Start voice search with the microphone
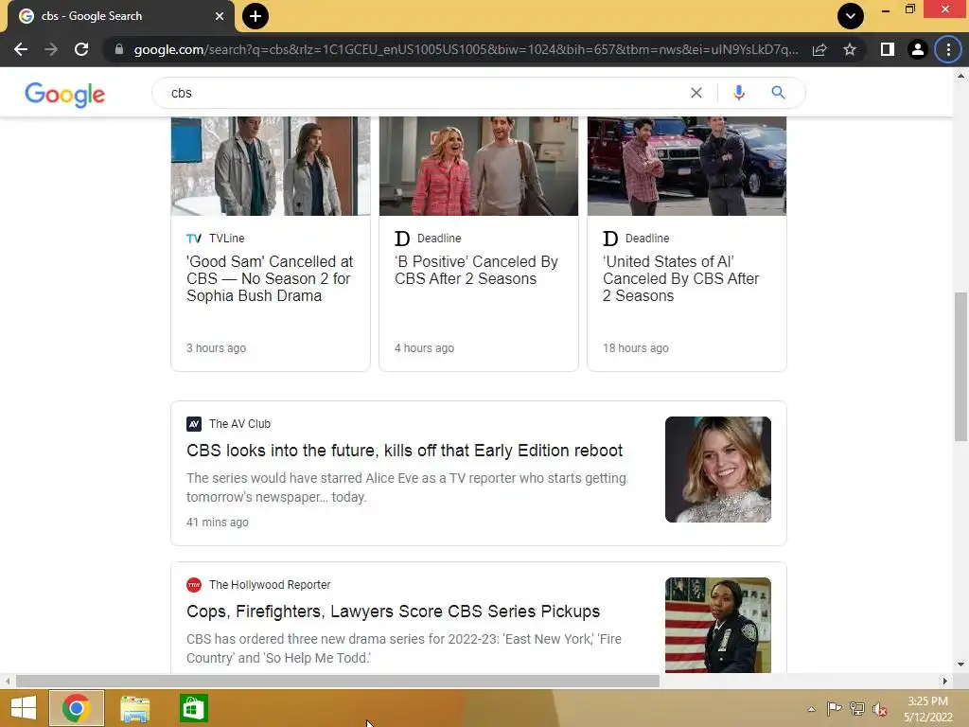 (738, 93)
